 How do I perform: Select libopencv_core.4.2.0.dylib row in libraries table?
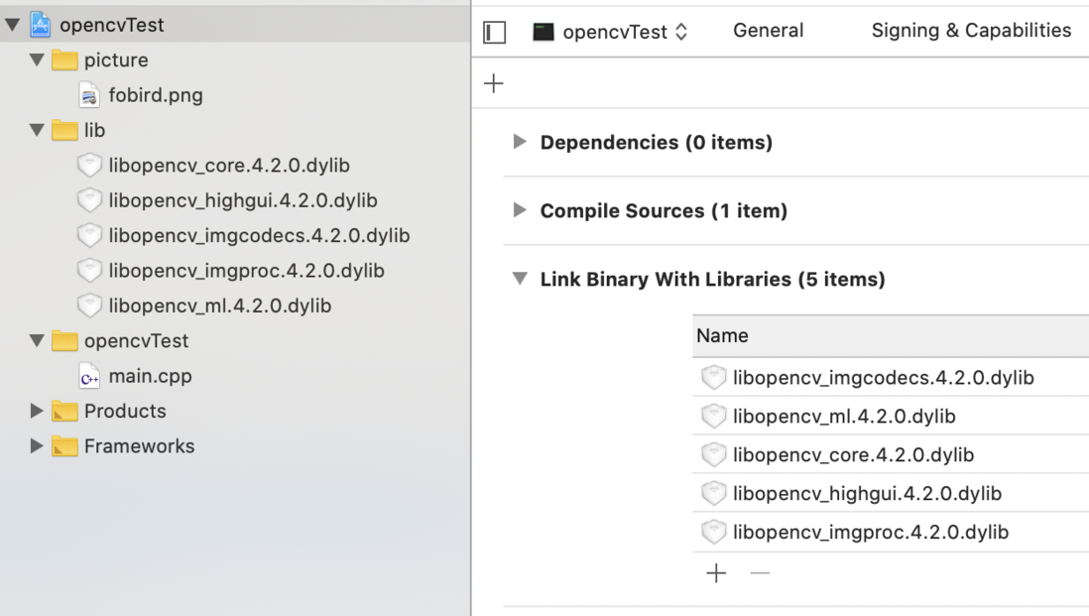coord(891,455)
